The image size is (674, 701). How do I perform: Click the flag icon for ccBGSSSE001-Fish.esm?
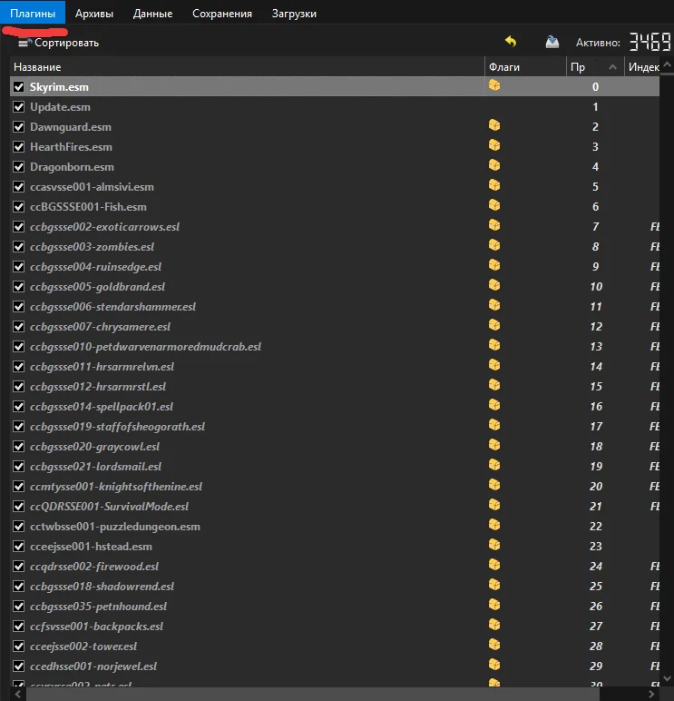(x=494, y=204)
